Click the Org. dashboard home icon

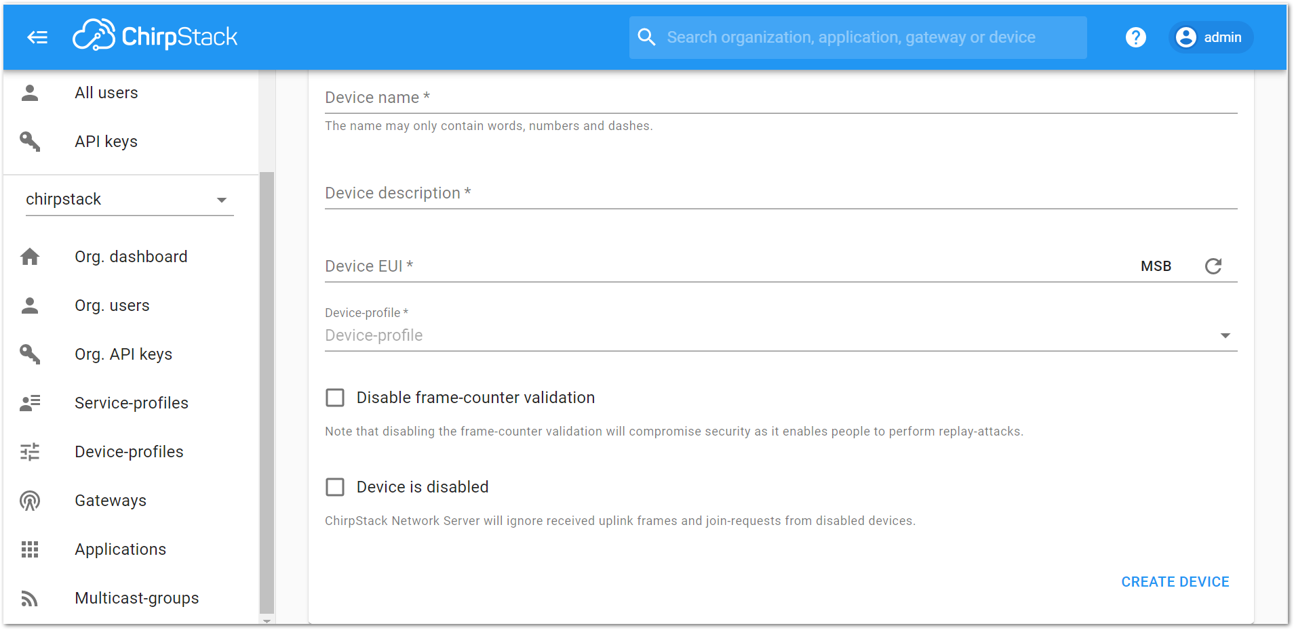click(30, 257)
